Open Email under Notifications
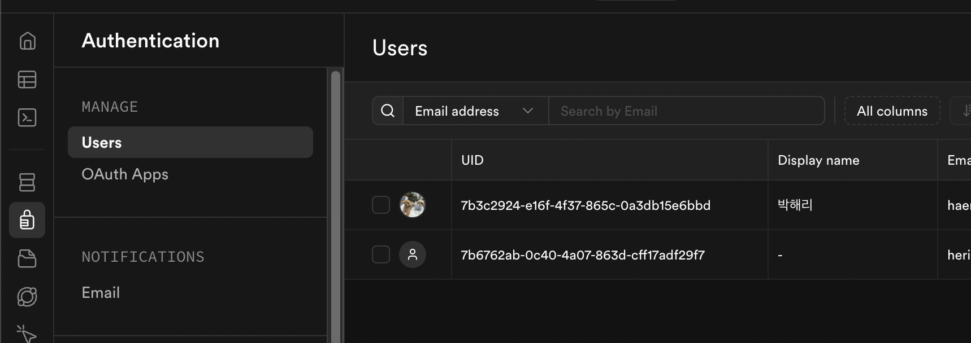Image resolution: width=971 pixels, height=343 pixels. coord(101,293)
